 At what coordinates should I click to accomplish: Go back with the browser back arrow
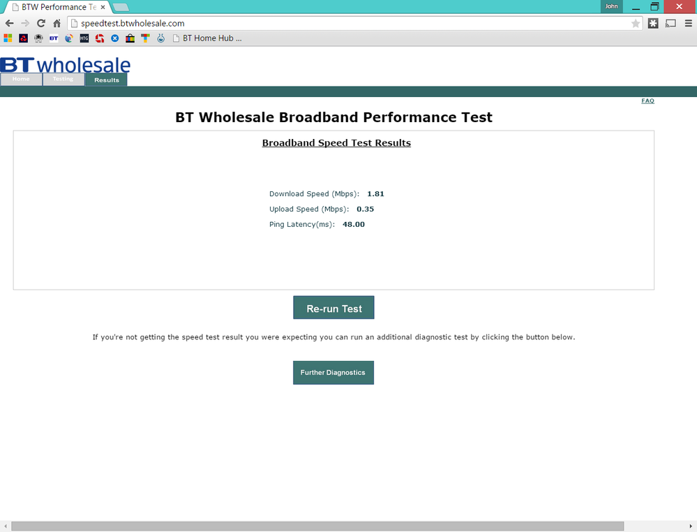[9, 23]
